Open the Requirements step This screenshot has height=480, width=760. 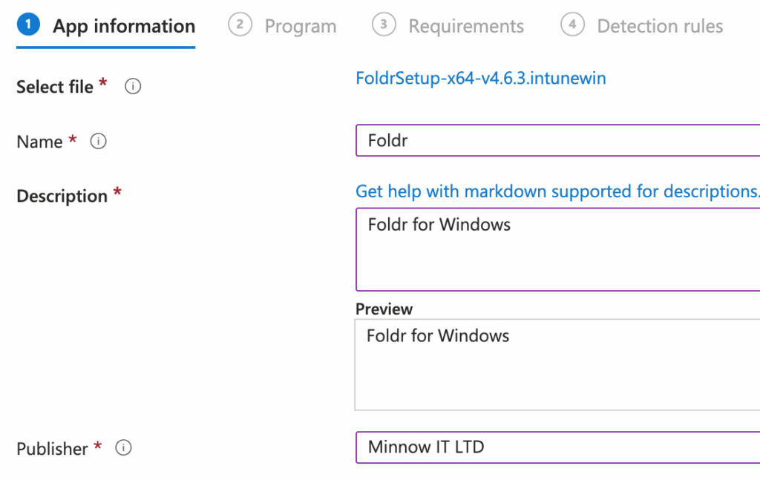tap(466, 25)
